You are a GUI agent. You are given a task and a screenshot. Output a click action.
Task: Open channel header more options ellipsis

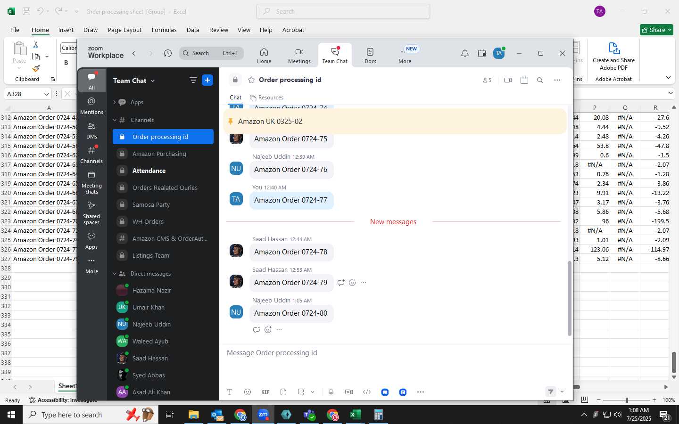pos(557,80)
